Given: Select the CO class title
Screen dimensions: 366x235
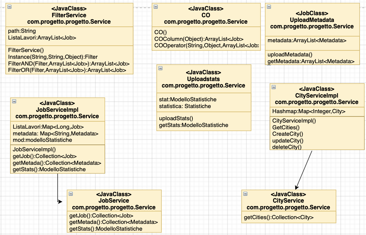Looking at the screenshot, I should click(x=206, y=15).
